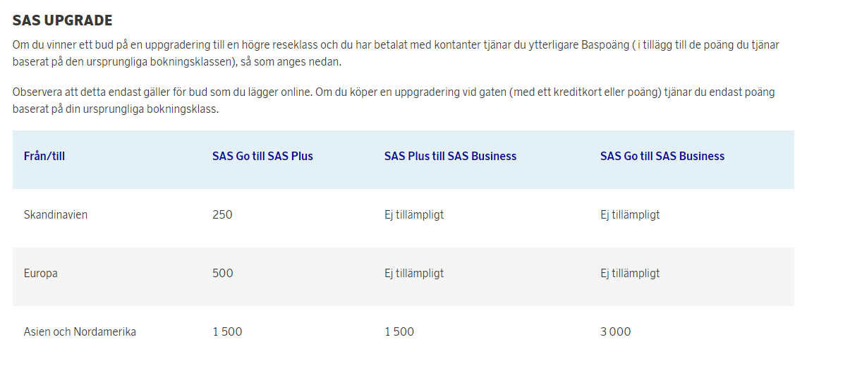The width and height of the screenshot is (862, 378).
Task: Click Ej tillämpligt for Europa, SAS Plus column
Action: tap(414, 273)
